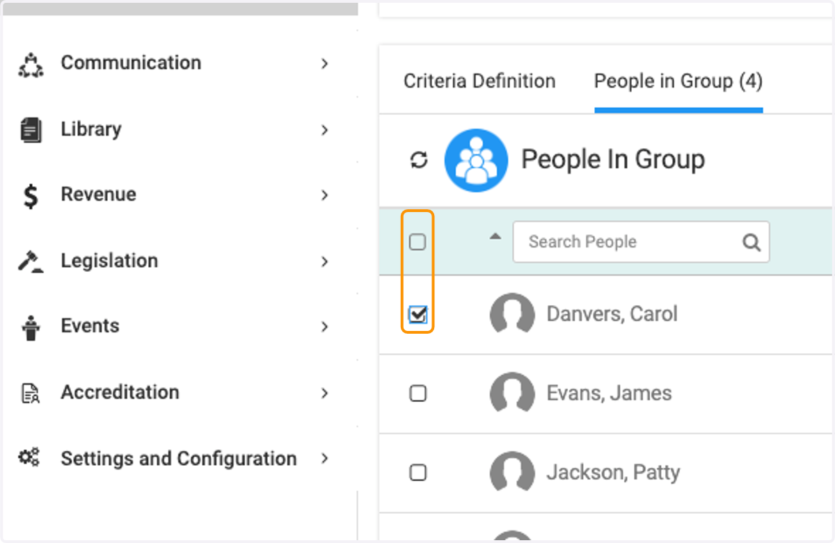Screen dimensions: 835x543
Task: Open the Danvers, Carol record
Action: [x=612, y=314]
